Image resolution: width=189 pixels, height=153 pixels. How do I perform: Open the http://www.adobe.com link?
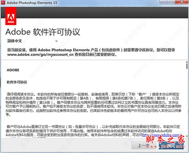click(162, 135)
